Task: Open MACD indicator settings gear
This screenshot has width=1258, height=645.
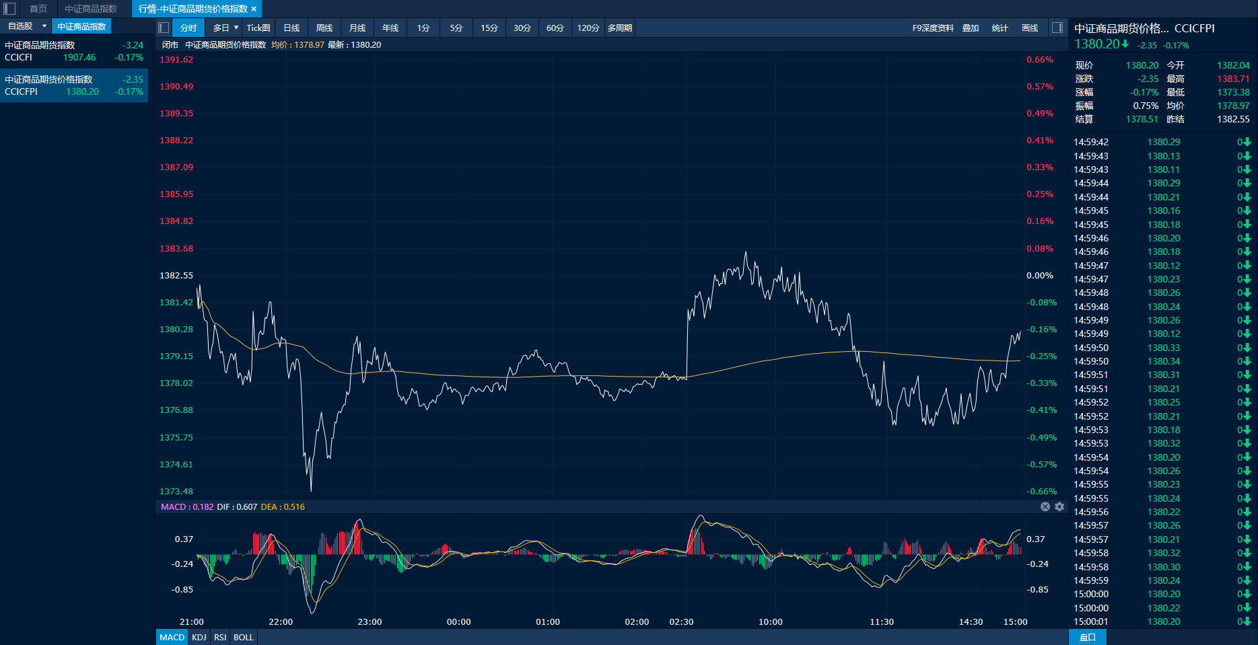Action: click(1059, 506)
